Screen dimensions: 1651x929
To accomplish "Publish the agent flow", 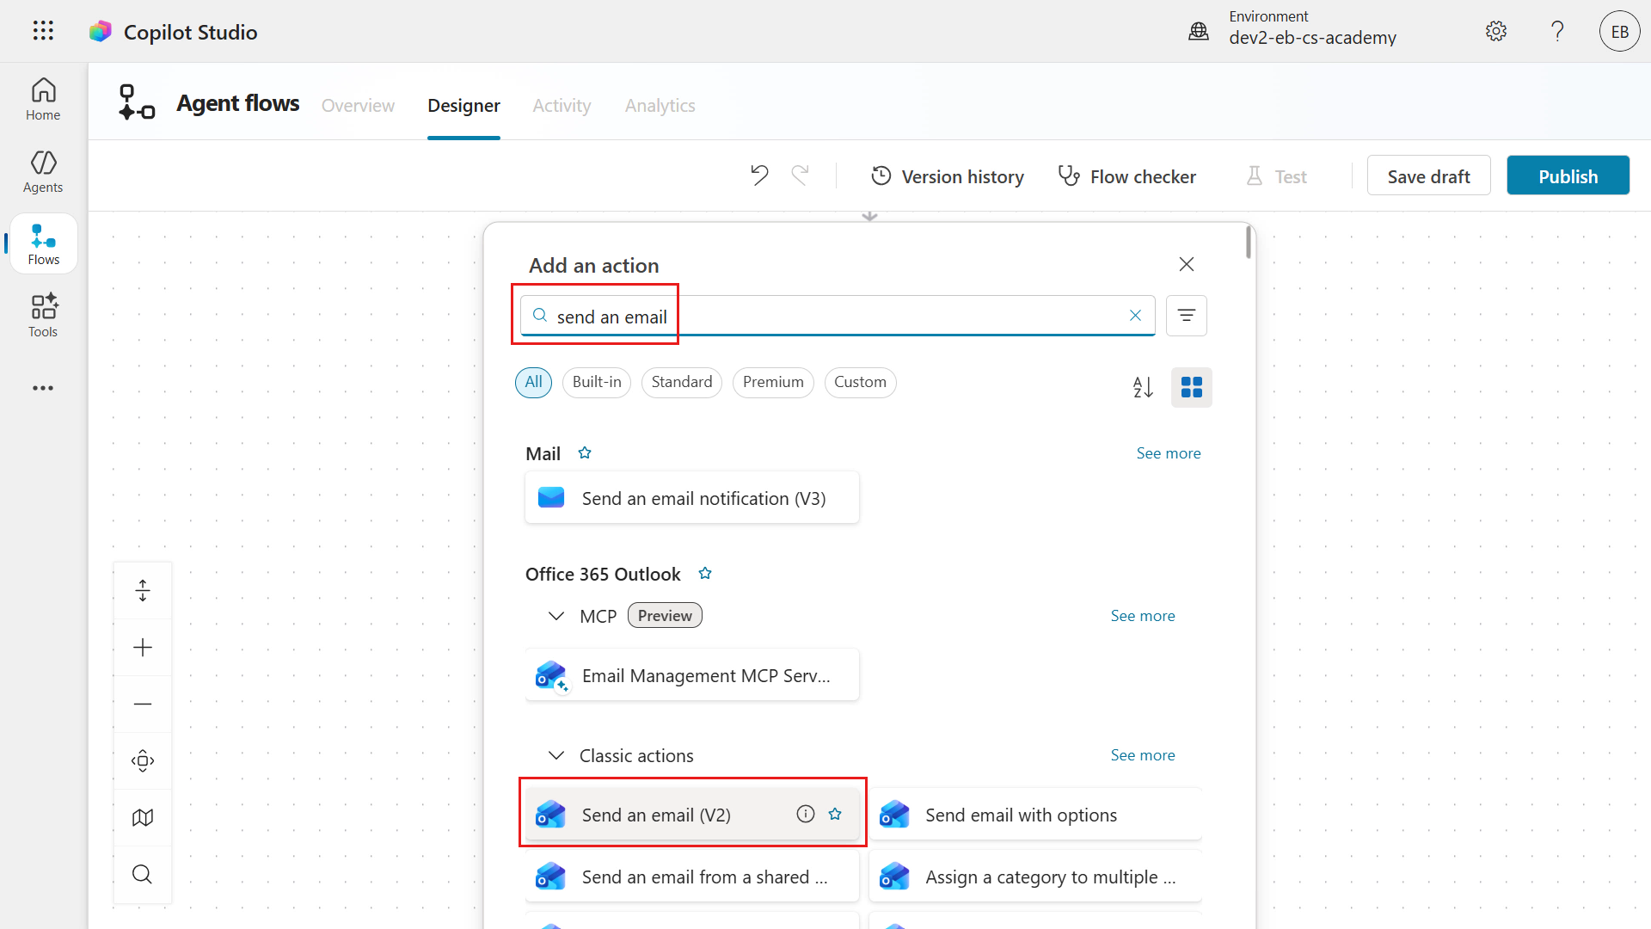I will point(1567,175).
